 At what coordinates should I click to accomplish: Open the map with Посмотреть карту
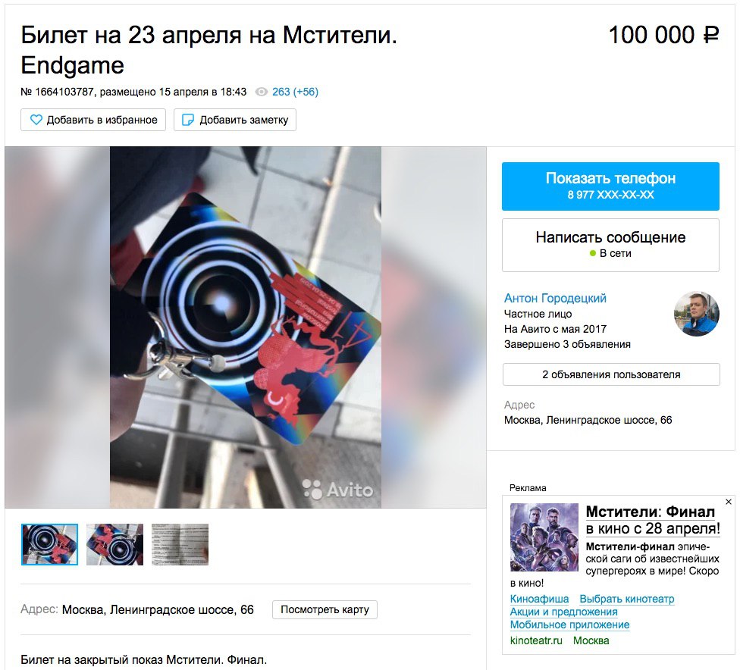(x=325, y=609)
